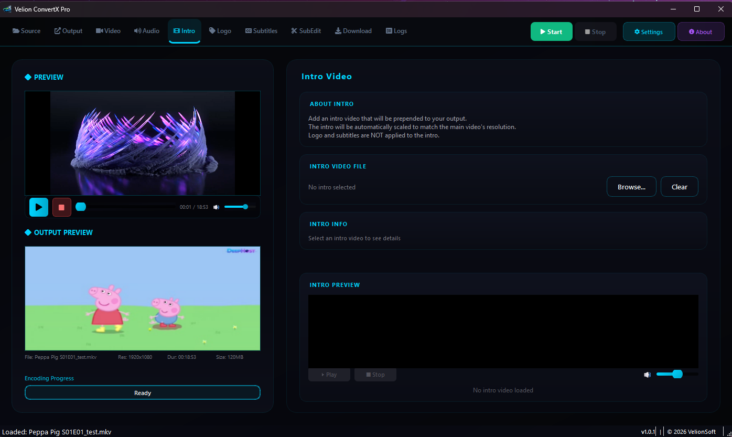Click the "Size: 120MB" text

point(230,357)
